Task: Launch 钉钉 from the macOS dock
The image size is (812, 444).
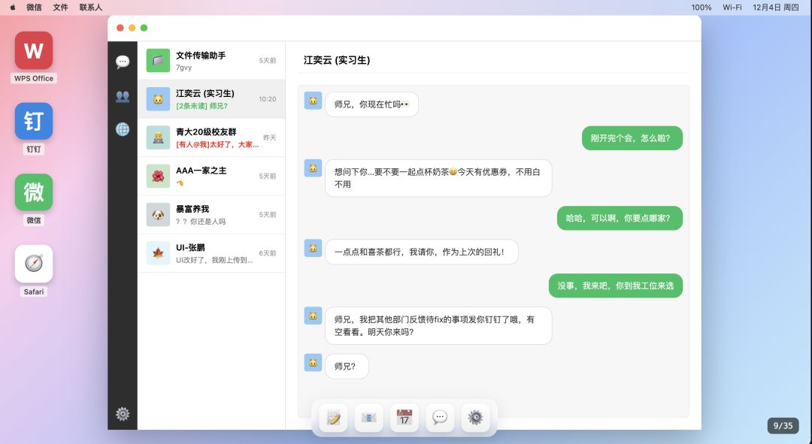Action: [33, 121]
